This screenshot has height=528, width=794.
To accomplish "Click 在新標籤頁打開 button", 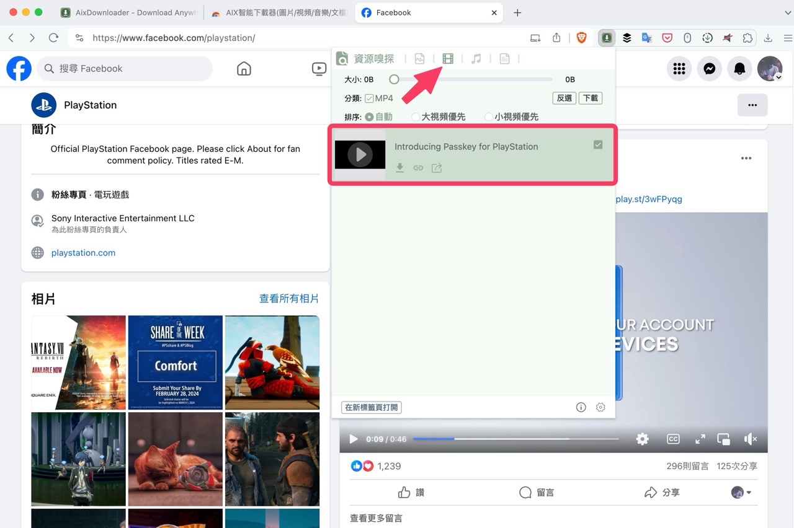I will (372, 407).
